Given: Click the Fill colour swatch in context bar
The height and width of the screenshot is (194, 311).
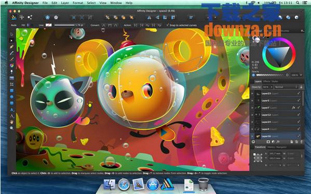Looking at the screenshot, I should pos(30,25).
